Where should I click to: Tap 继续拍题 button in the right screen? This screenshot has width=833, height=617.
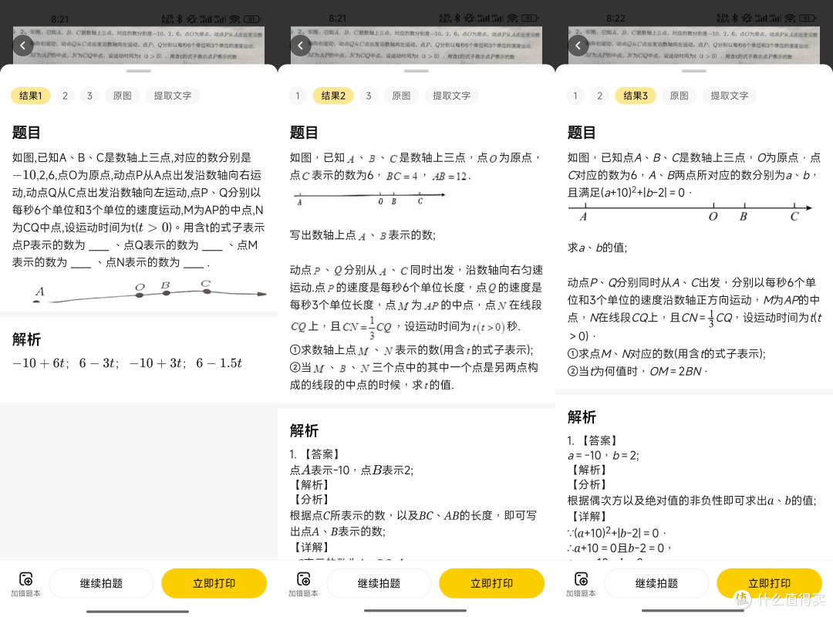pyautogui.click(x=656, y=583)
